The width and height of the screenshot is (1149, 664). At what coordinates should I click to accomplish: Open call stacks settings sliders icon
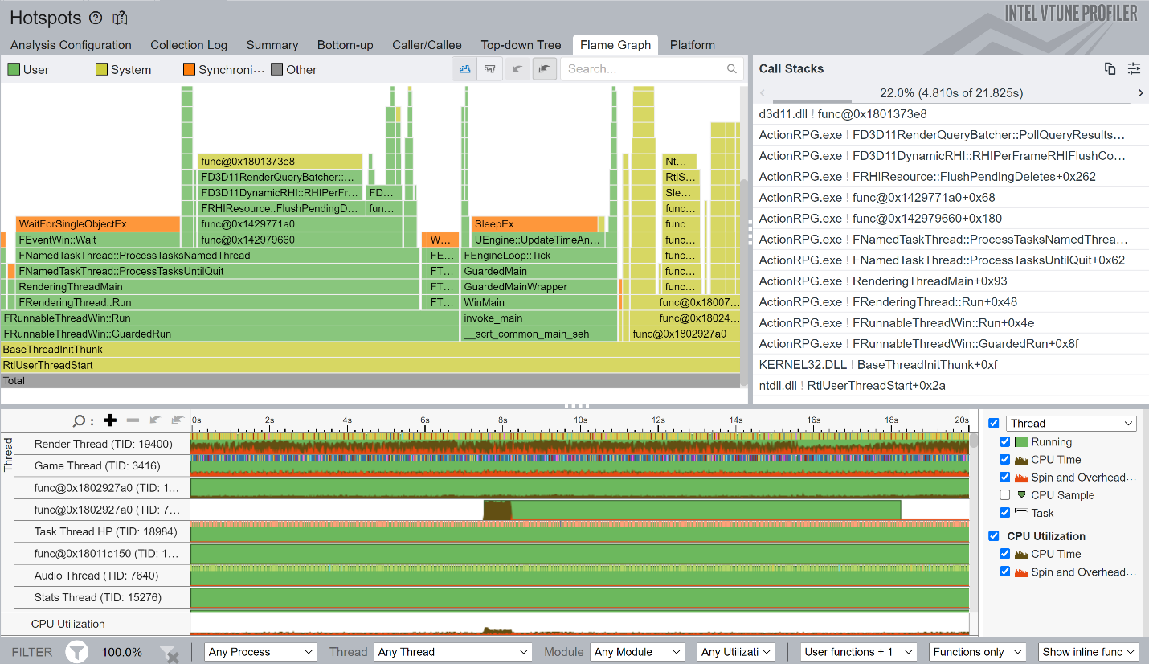coord(1134,69)
